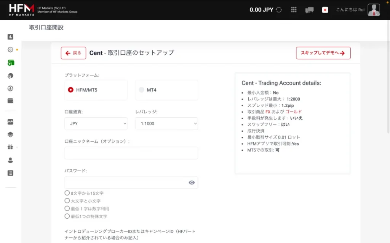This screenshot has height=243, width=390.
Task: Open the chat messages icon
Action: pos(309,10)
